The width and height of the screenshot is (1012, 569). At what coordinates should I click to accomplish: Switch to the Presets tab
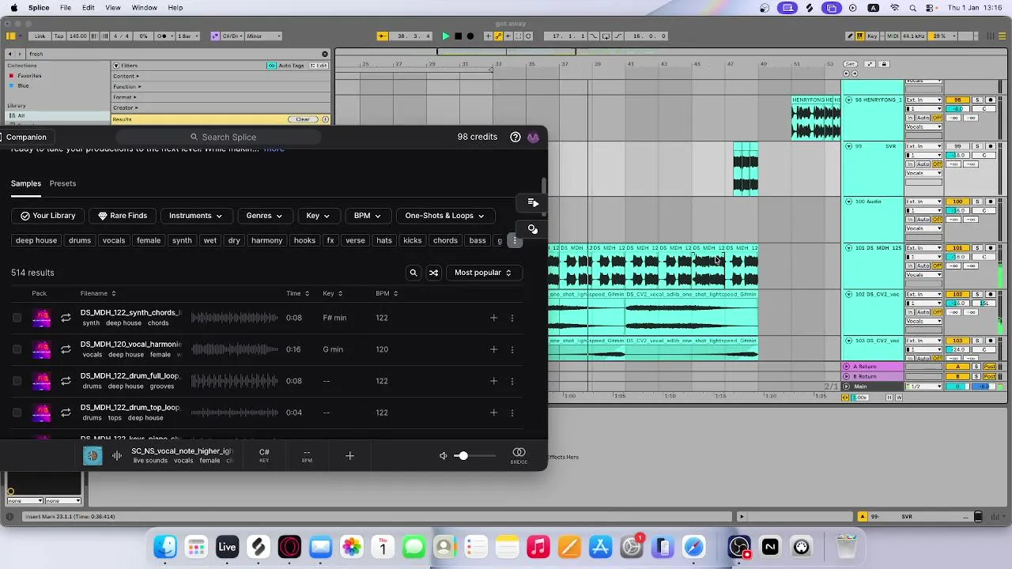pos(62,183)
